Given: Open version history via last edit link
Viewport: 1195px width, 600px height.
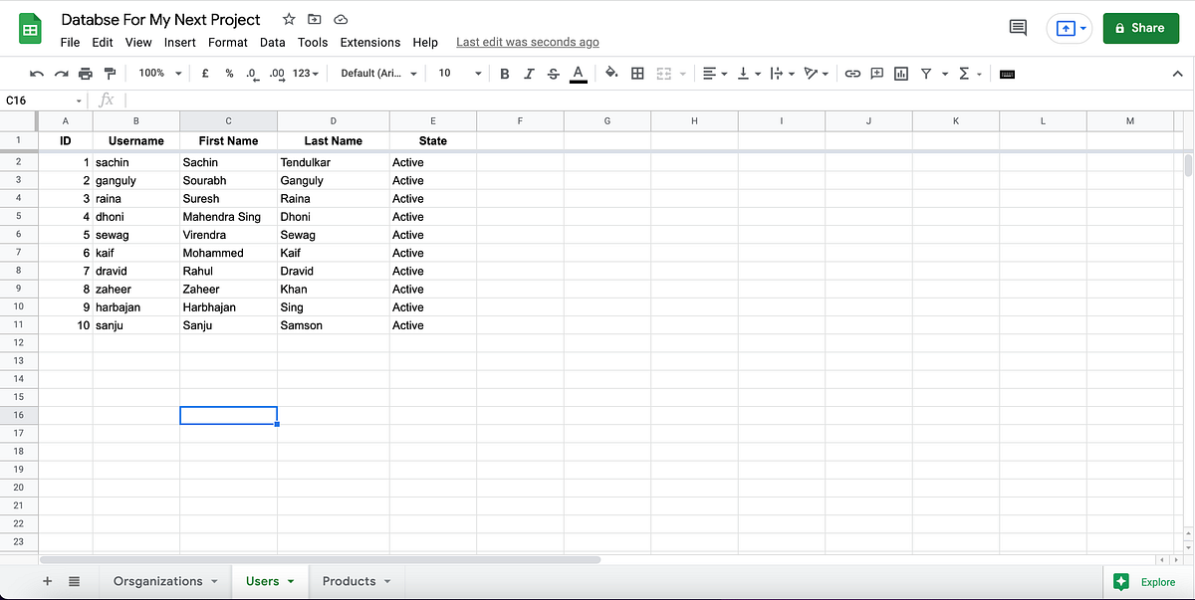Looking at the screenshot, I should click(x=527, y=42).
